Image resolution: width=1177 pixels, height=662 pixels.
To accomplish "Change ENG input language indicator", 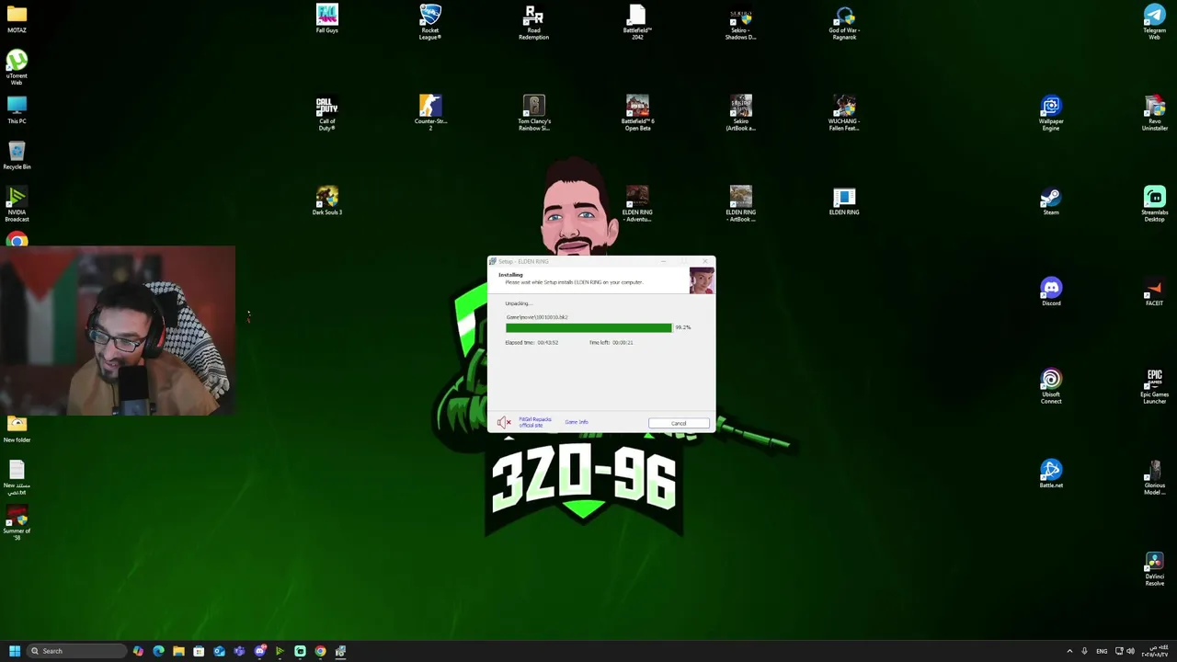I will (1102, 651).
